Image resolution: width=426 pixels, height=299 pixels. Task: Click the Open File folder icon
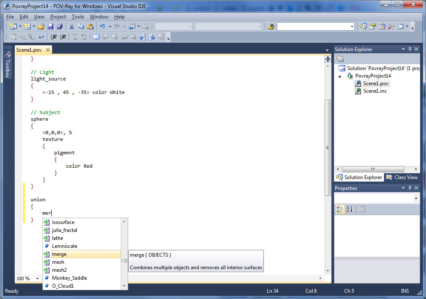pyautogui.click(x=41, y=26)
